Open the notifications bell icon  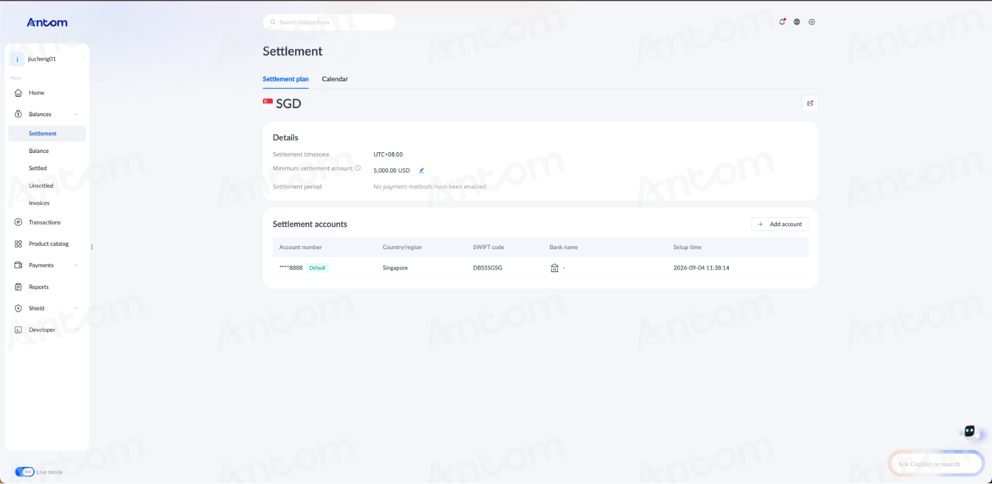coord(782,22)
